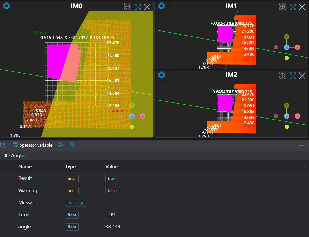Screen dimensions: 309x237
Task: Click the Y axis handle in IM1 gizmo
Action: (287, 37)
